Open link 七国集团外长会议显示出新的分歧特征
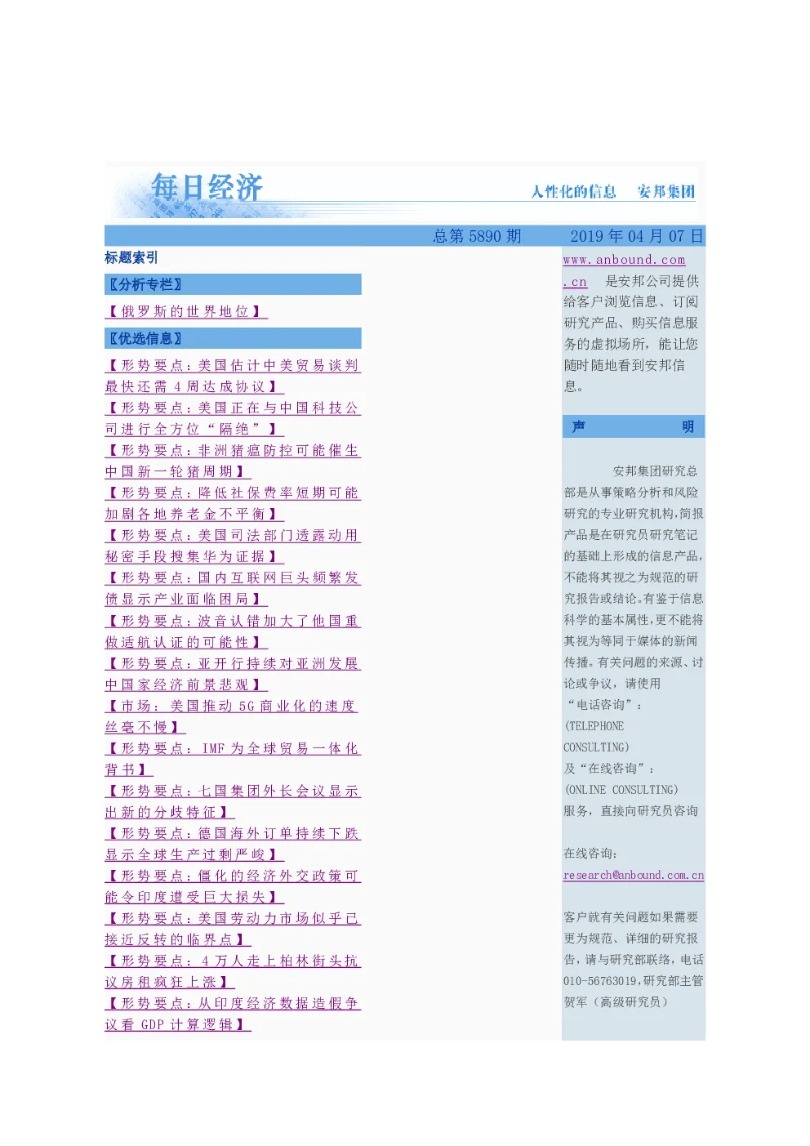The image size is (810, 1146). [233, 801]
